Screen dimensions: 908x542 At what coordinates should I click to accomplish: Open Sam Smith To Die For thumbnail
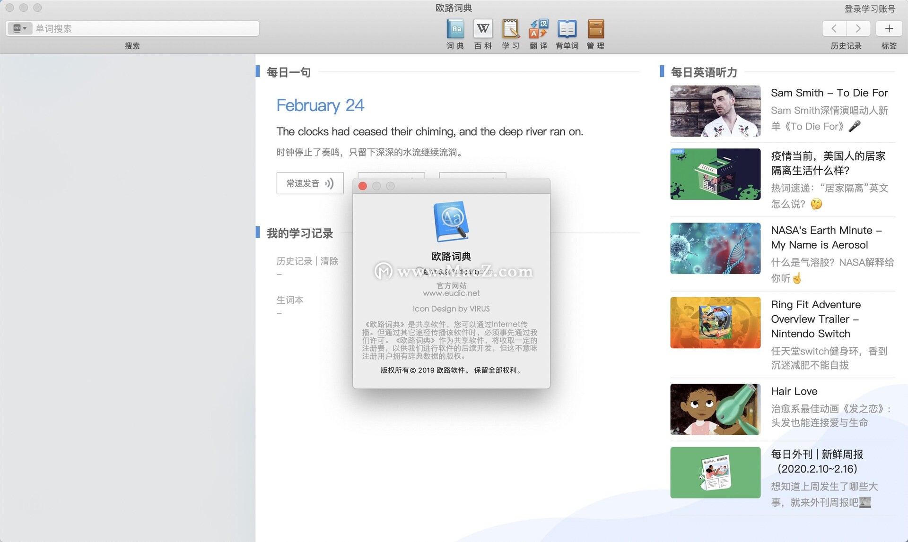715,111
